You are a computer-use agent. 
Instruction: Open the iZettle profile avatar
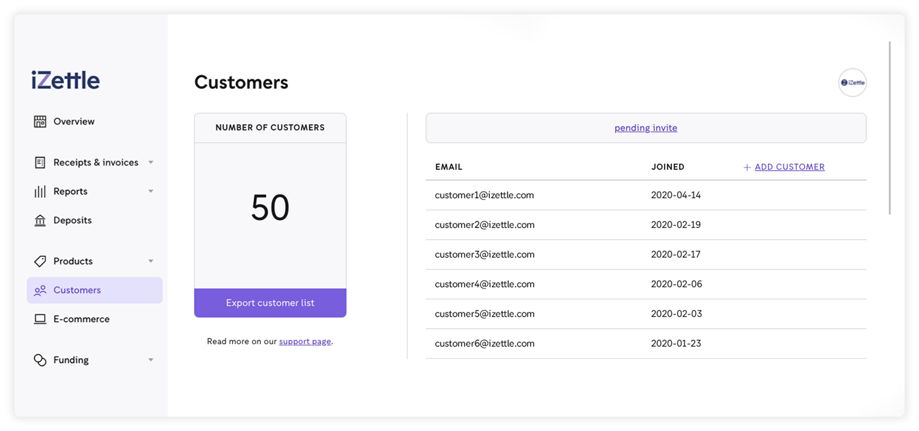coord(852,83)
